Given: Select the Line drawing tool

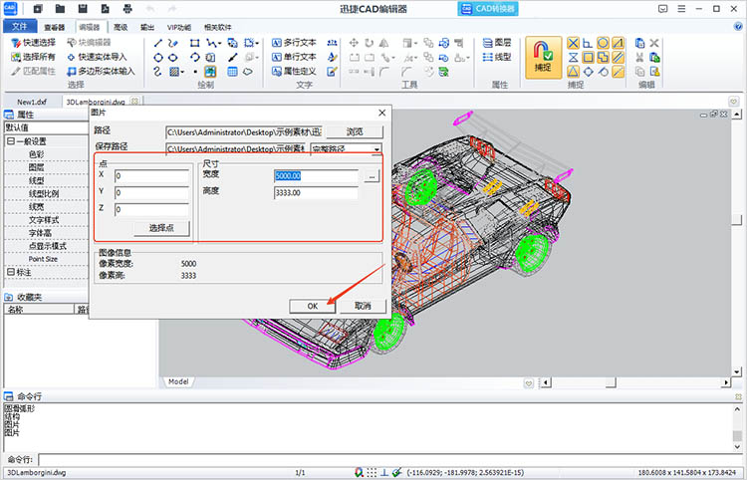Looking at the screenshot, I should (158, 43).
